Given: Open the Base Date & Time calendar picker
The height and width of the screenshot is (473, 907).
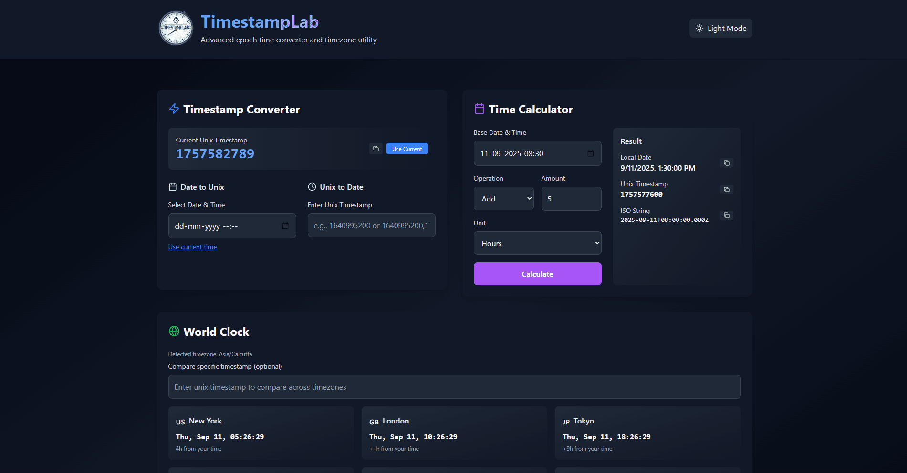Looking at the screenshot, I should [x=590, y=153].
